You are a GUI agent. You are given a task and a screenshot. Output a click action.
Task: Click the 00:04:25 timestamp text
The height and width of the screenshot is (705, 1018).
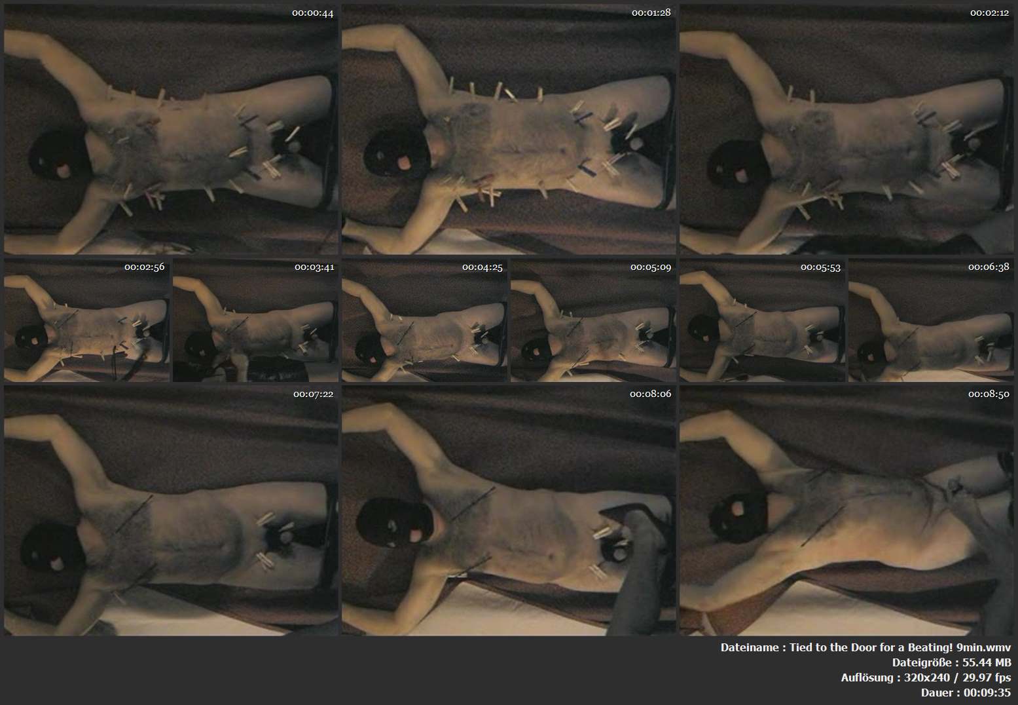tap(482, 267)
